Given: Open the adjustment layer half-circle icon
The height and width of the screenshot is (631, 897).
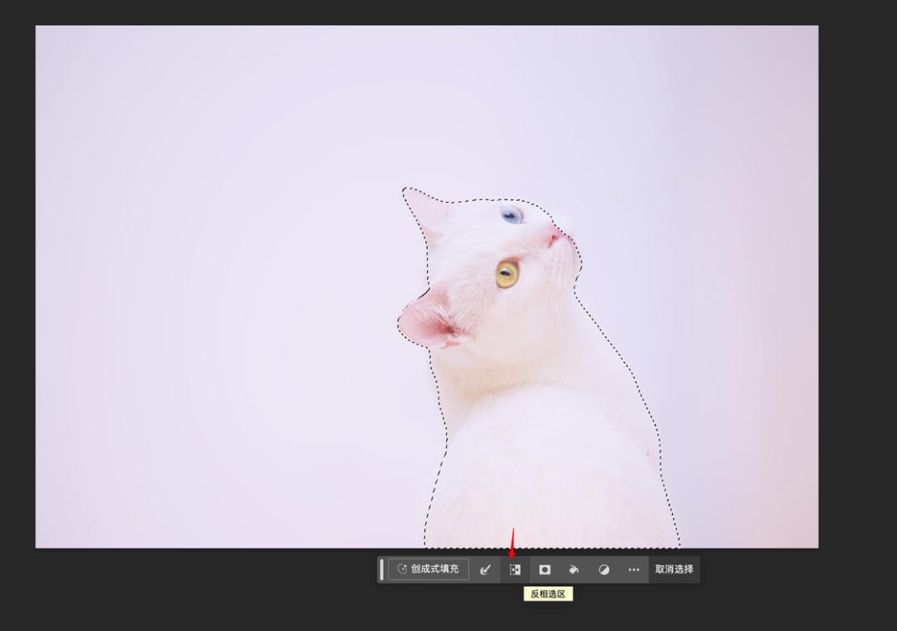Looking at the screenshot, I should (604, 570).
